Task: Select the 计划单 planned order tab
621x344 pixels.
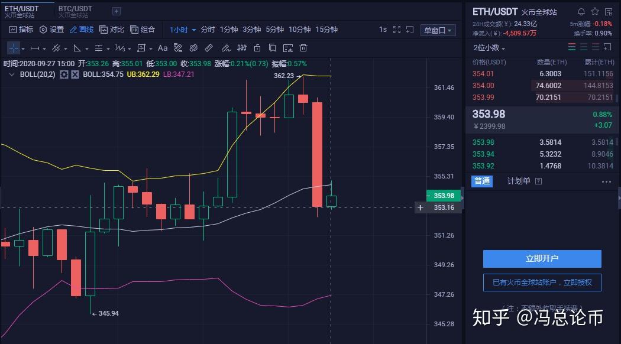Action: point(519,181)
